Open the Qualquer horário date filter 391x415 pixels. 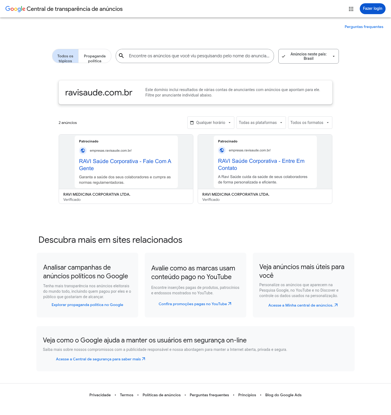[x=211, y=123]
